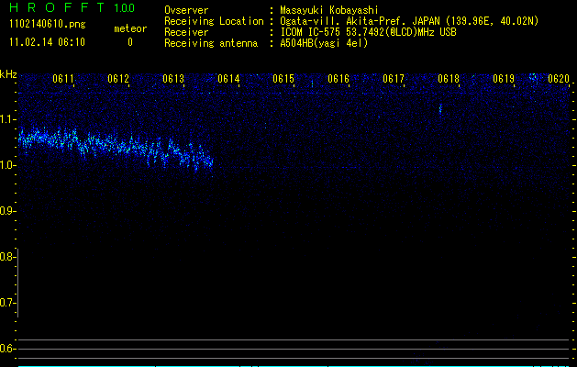Click the 0615 time marker
This screenshot has height=367, width=577.
click(283, 79)
